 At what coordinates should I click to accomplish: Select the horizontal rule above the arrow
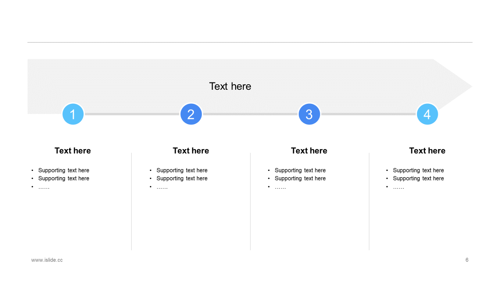click(x=250, y=42)
